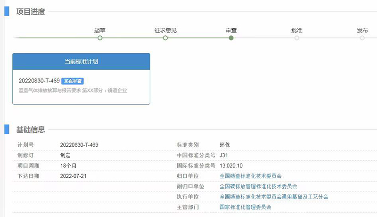Select the 征求意见 stage circle marker
The height and width of the screenshot is (217, 377).
point(165,38)
